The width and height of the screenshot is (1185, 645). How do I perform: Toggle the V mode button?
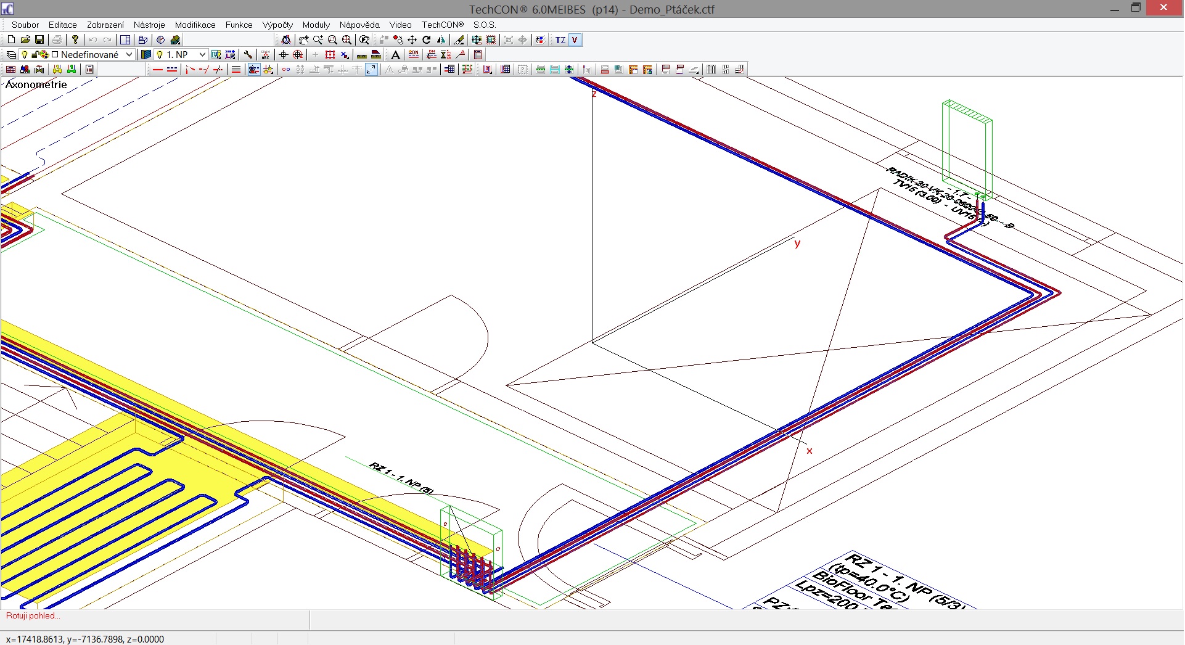575,40
